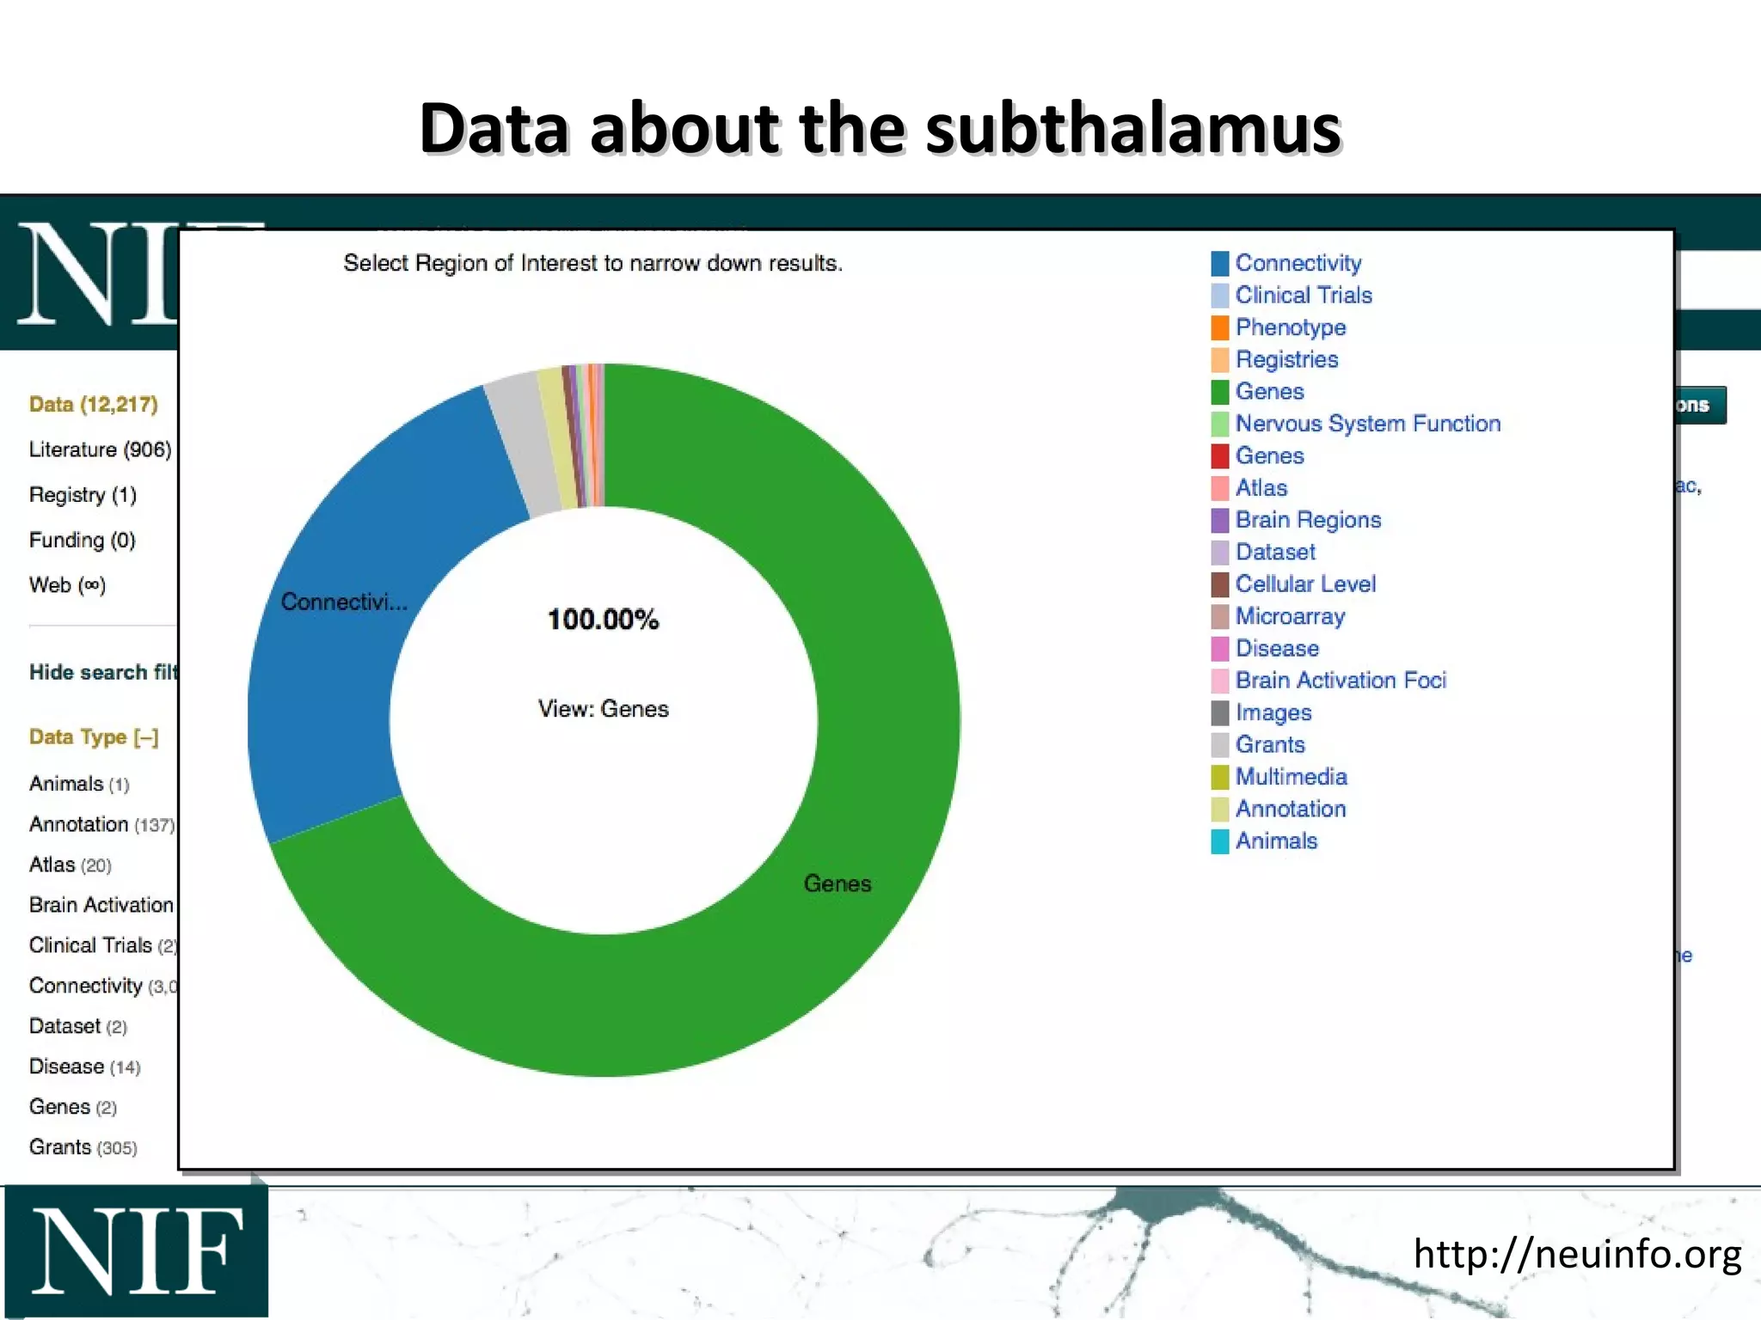
Task: Choose Microarray in the chart legend
Action: 1290,616
